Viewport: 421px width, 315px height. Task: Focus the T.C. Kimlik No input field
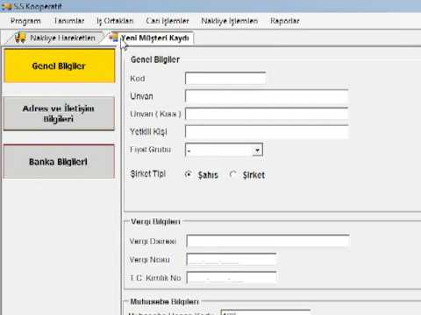point(232,277)
